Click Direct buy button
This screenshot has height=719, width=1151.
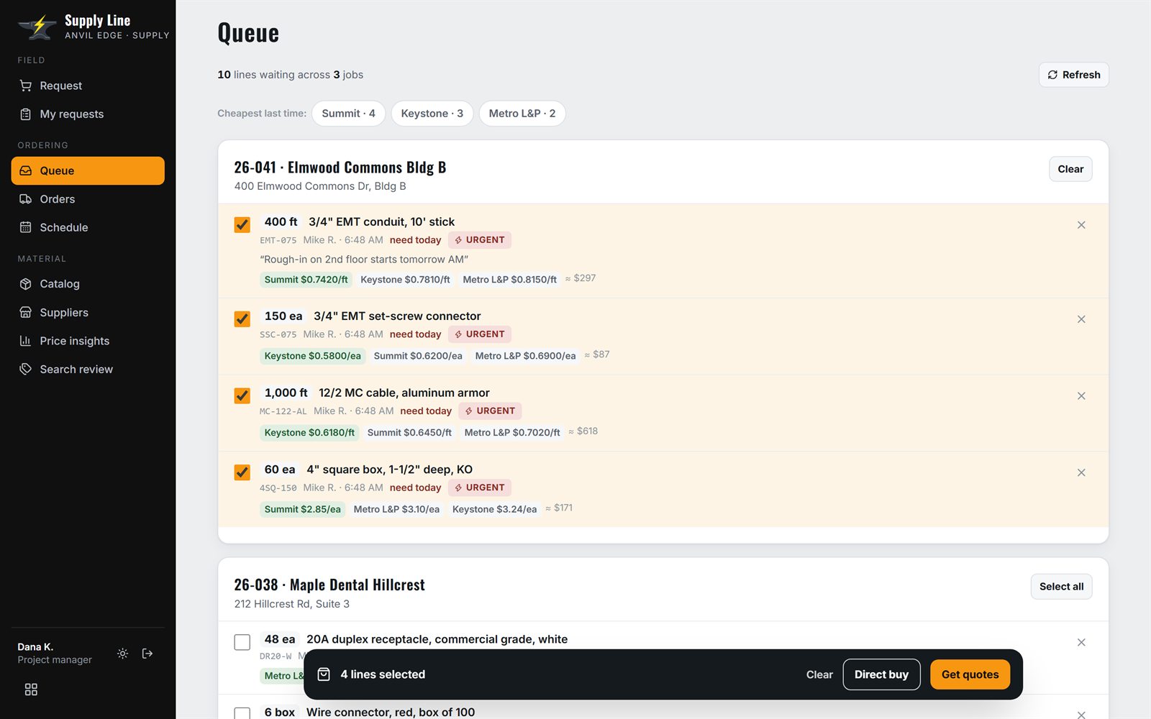(x=881, y=674)
